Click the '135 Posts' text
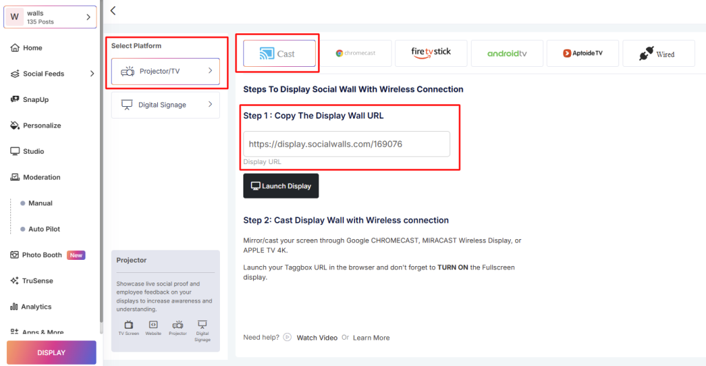Screen dimensions: 706x366 point(40,21)
